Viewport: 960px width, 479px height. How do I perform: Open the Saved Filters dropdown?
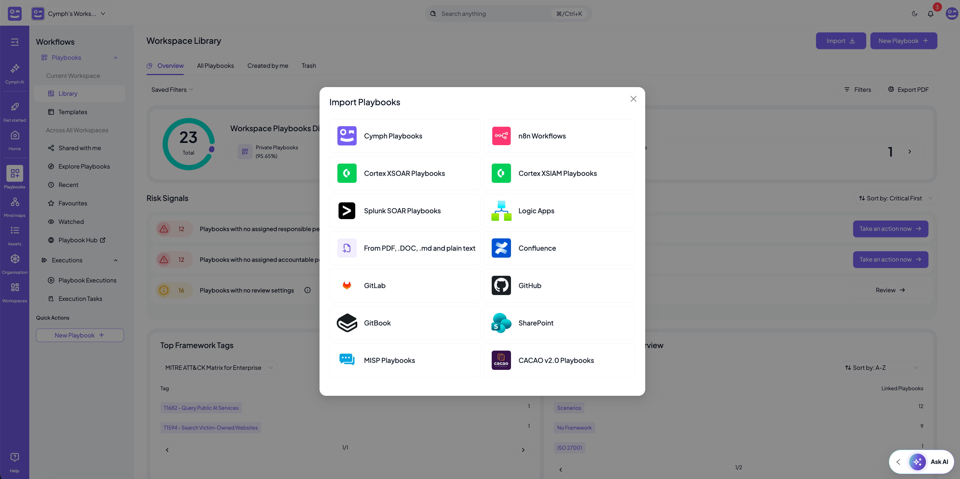pyautogui.click(x=172, y=89)
